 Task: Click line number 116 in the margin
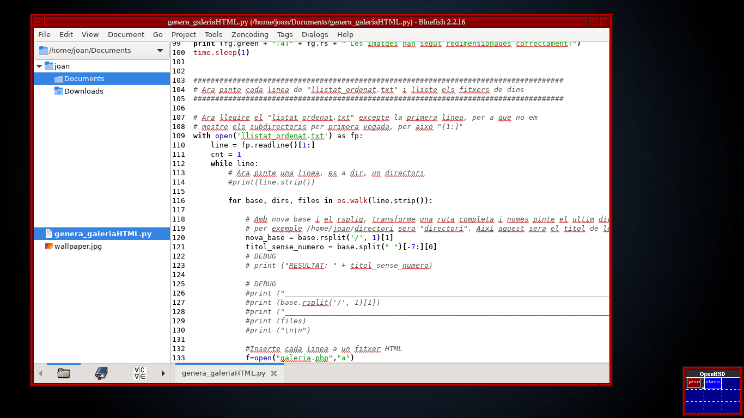point(179,201)
